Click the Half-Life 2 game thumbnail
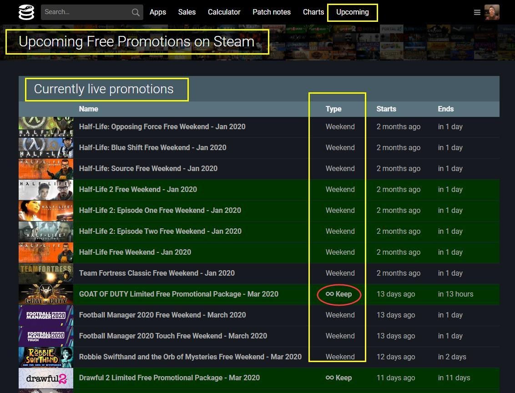The width and height of the screenshot is (515, 393). (x=46, y=190)
